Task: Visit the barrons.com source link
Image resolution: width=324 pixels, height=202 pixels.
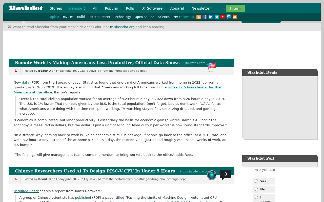Action: point(196,63)
